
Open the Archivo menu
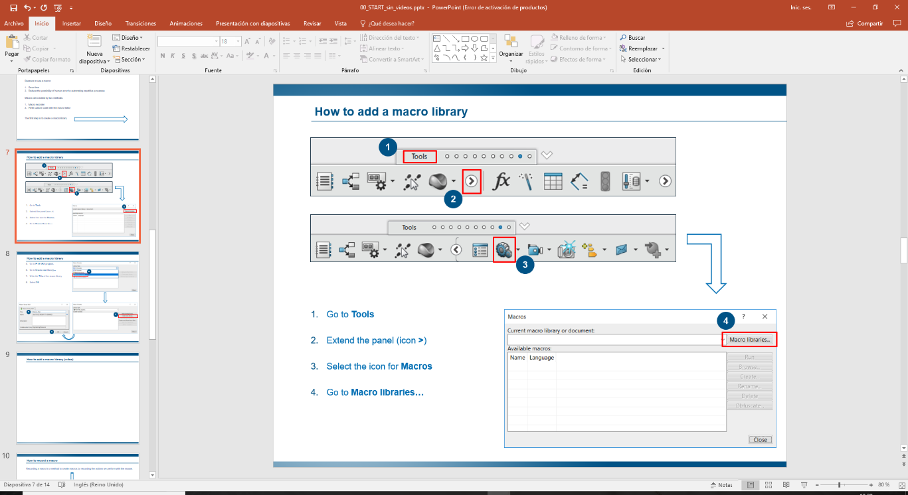coord(14,23)
